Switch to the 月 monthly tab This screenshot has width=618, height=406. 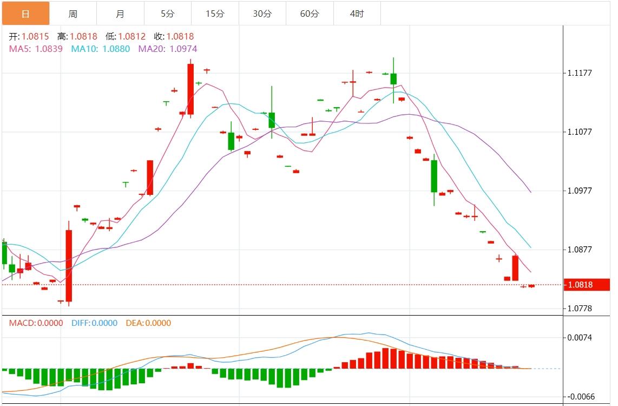(120, 14)
